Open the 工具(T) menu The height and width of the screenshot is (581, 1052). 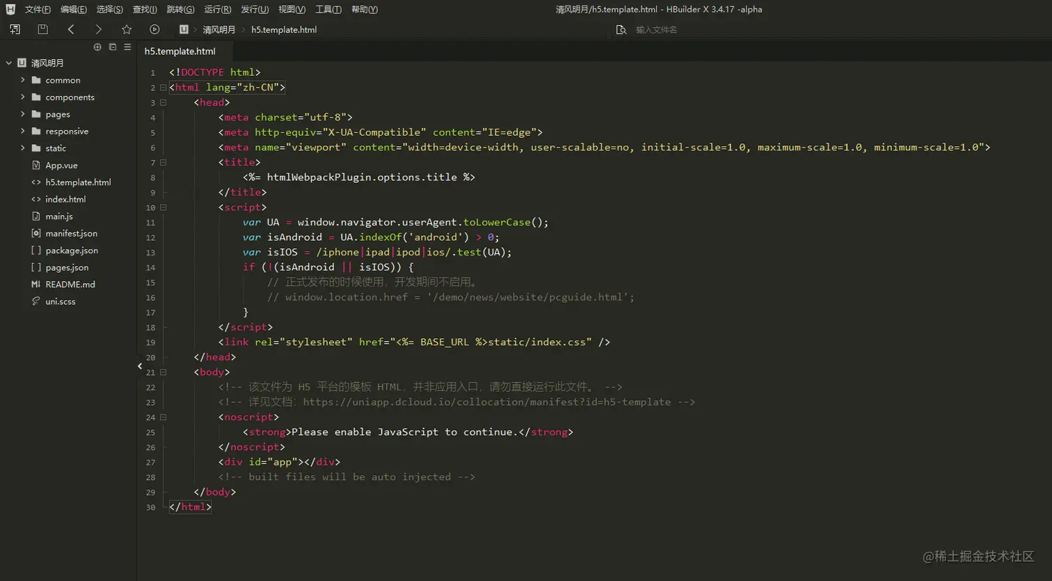click(x=328, y=9)
